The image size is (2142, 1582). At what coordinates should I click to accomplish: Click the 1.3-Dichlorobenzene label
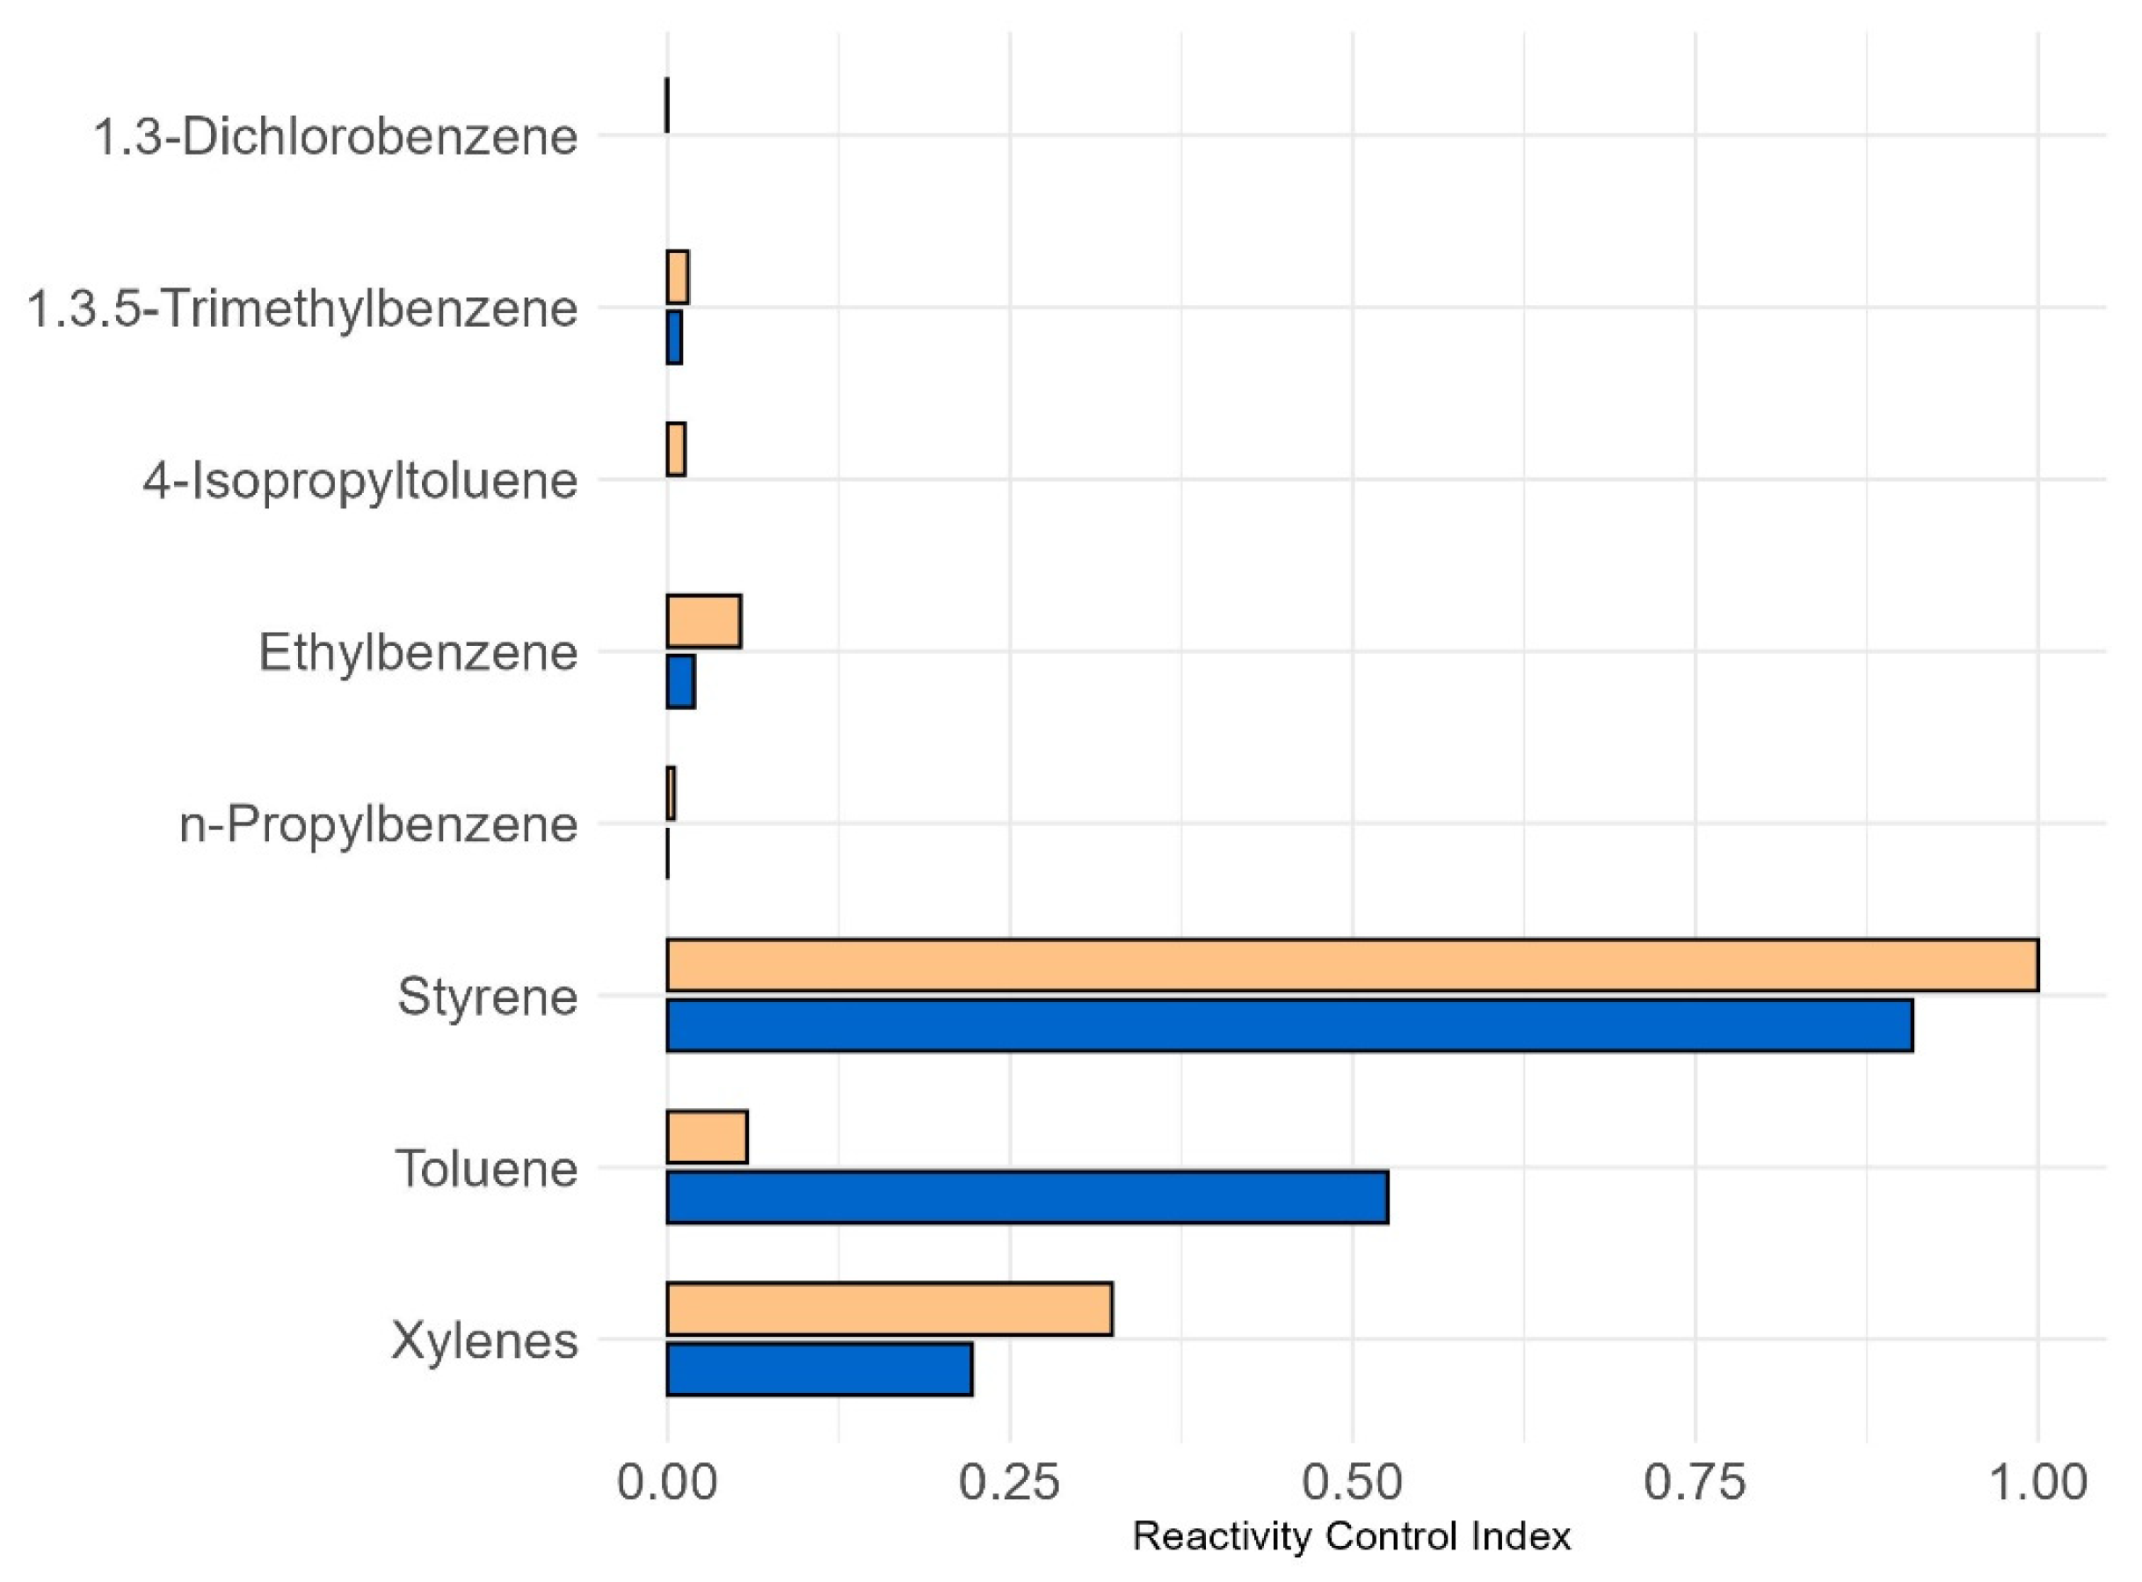coord(335,137)
